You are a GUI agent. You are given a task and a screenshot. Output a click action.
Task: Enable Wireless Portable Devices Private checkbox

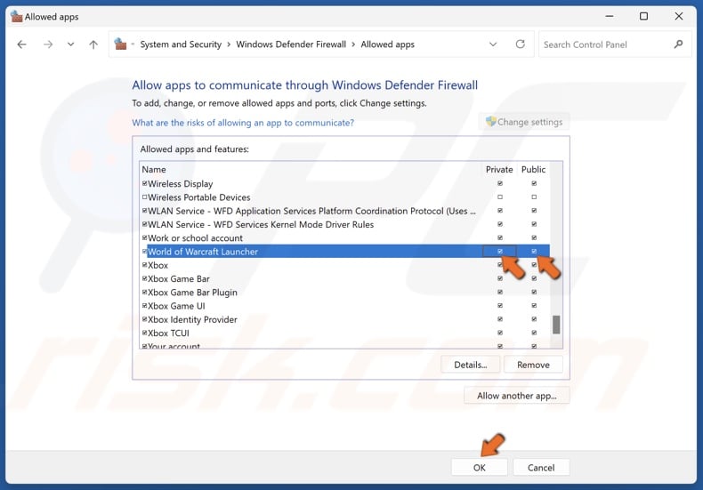[x=500, y=197]
